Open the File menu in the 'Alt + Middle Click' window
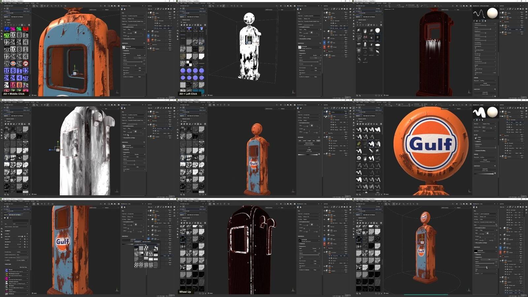 pos(2,3)
